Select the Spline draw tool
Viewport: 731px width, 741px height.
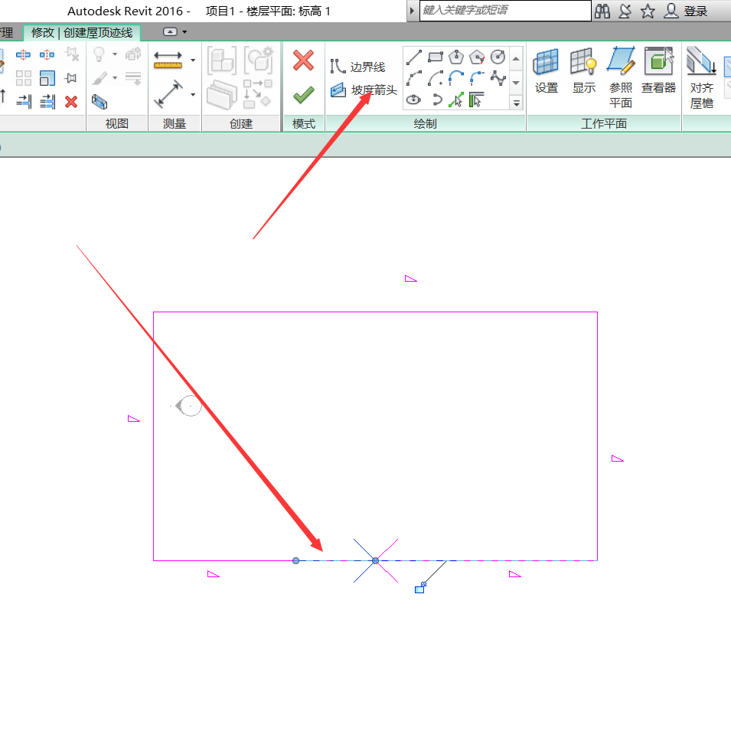pos(498,78)
